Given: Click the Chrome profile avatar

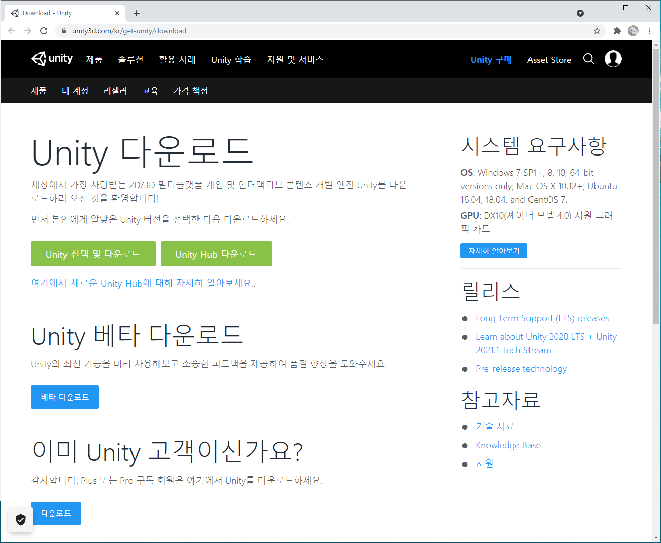Looking at the screenshot, I should click(x=633, y=31).
